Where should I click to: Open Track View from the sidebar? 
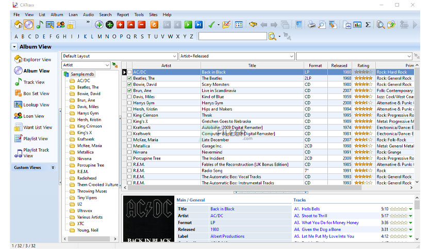[34, 82]
